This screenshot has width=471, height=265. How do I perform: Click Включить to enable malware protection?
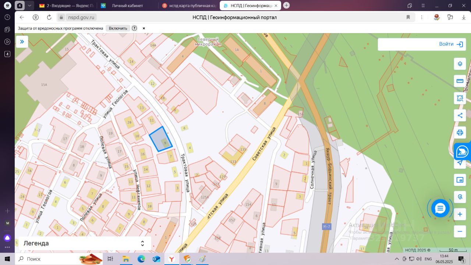pos(118,28)
